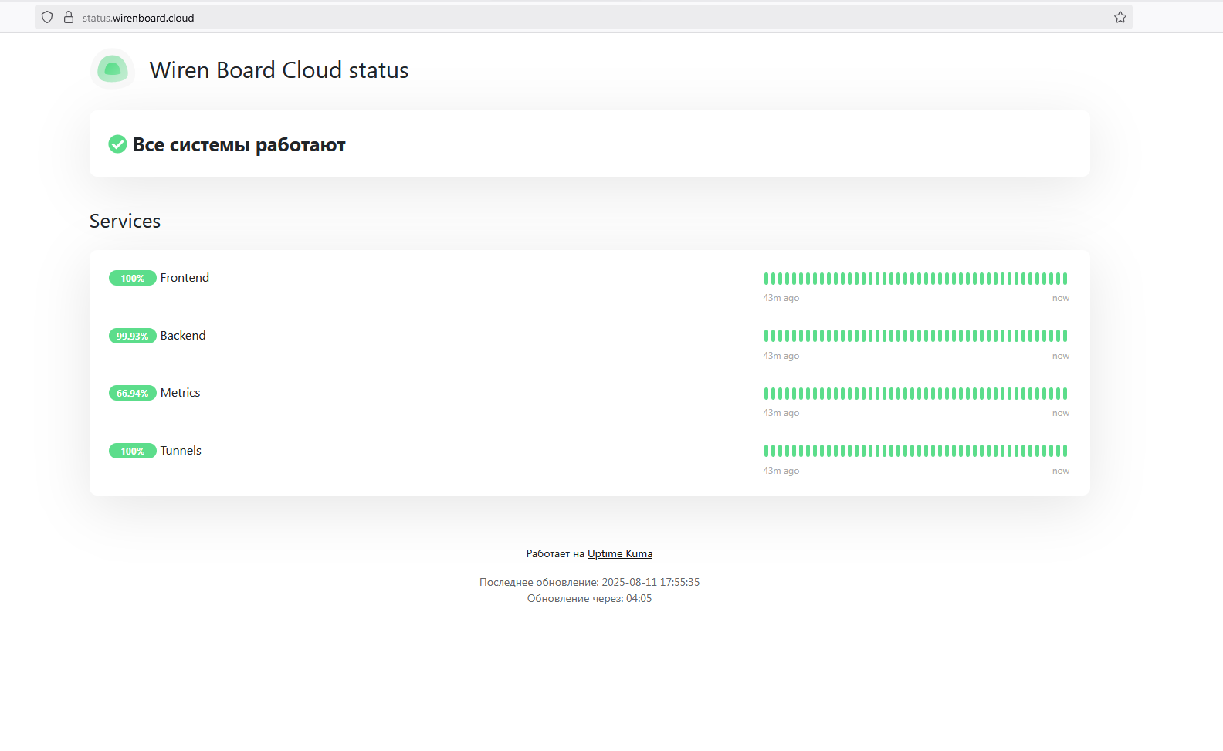Click '43m ago' label under Frontend bar
The width and height of the screenshot is (1223, 751).
(x=781, y=298)
